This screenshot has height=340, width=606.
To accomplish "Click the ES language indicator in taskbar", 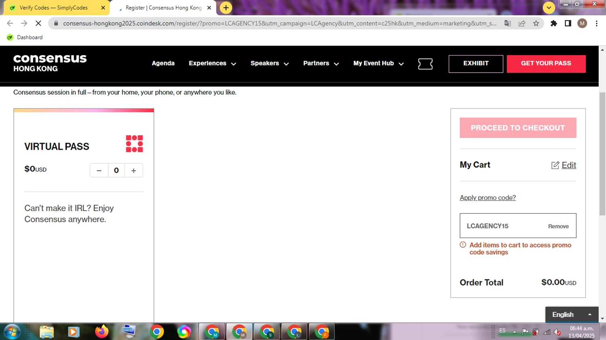I will [502, 331].
